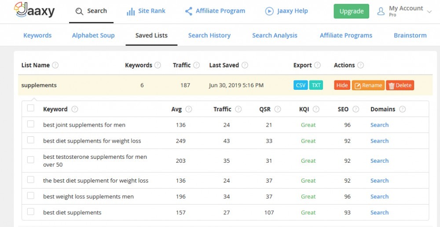Click the Jaaxy logo
This screenshot has height=227, width=440.
[x=34, y=10]
